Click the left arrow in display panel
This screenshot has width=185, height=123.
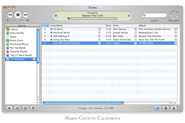[56, 16]
